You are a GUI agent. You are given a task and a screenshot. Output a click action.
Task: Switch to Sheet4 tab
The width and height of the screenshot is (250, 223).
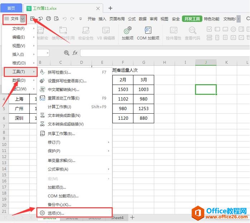pyautogui.click(x=117, y=218)
